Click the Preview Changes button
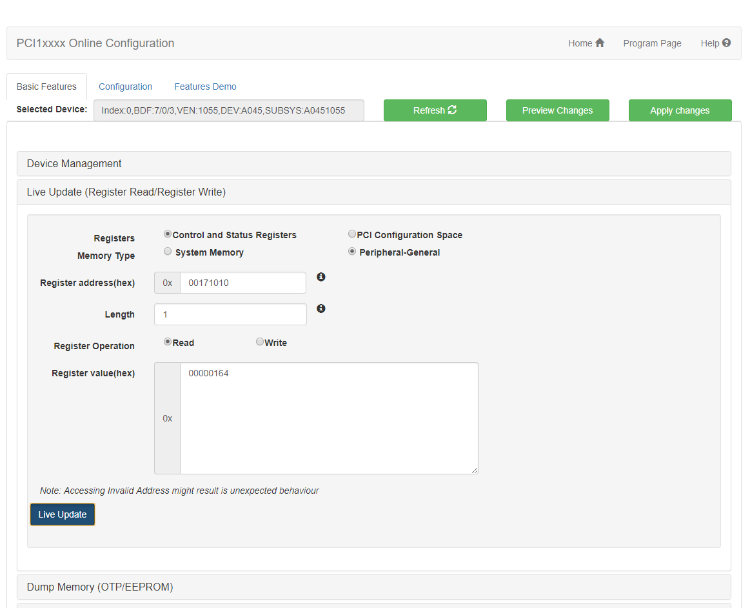750x608 pixels. [557, 110]
